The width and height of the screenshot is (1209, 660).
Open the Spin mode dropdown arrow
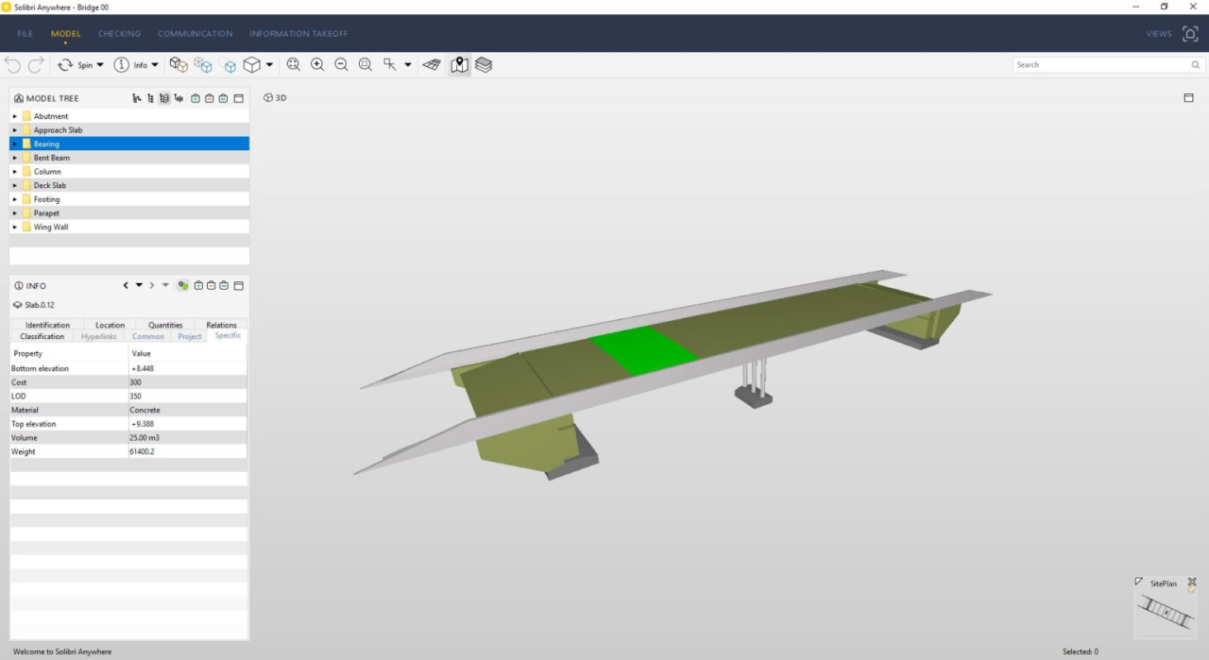(100, 65)
